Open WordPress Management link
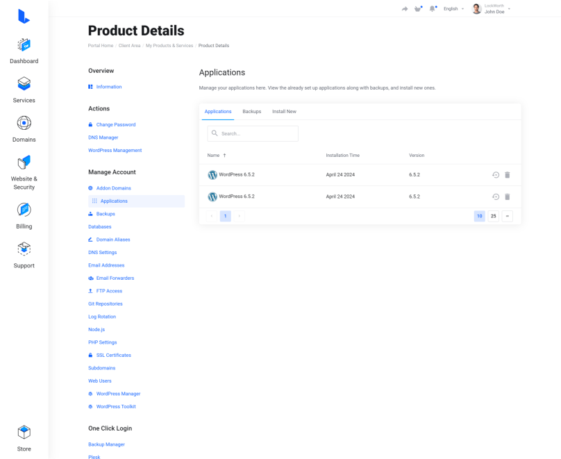 pos(115,151)
